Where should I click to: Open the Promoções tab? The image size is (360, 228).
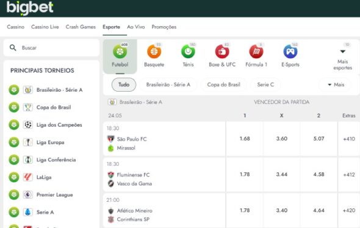164,27
